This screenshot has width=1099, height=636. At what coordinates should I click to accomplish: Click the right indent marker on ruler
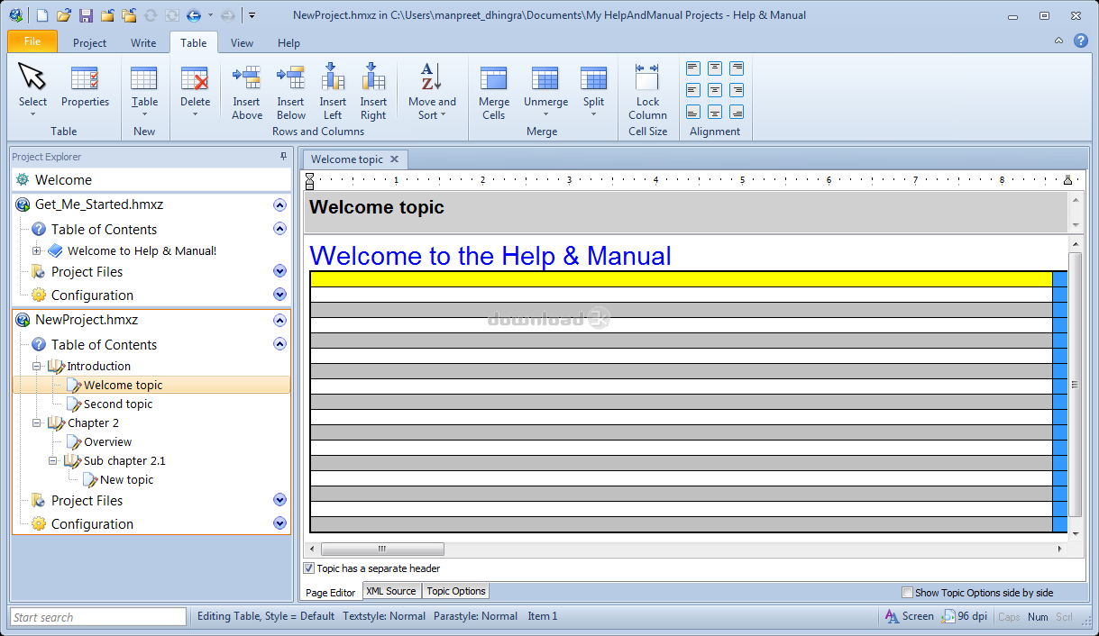1067,180
